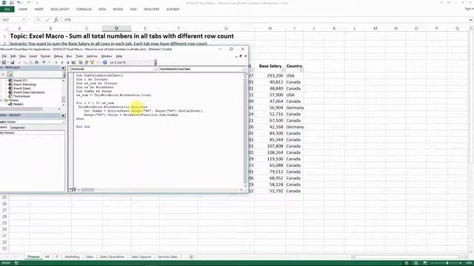Click the Germany cell beside 56,904
This screenshot has height=266, width=474.
tap(295, 108)
